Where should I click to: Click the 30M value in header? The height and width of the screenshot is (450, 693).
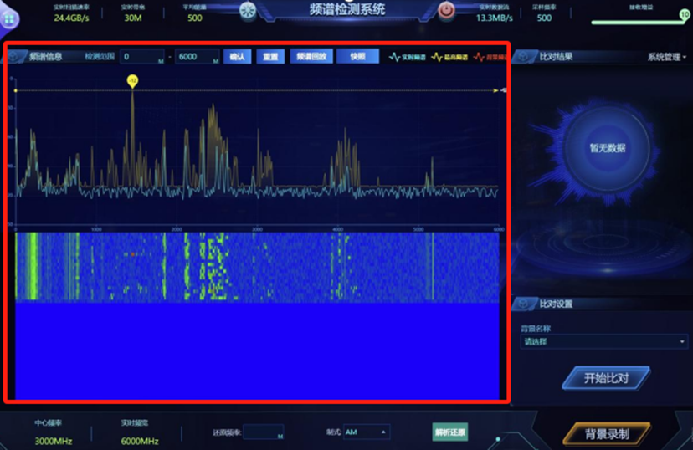pyautogui.click(x=133, y=18)
